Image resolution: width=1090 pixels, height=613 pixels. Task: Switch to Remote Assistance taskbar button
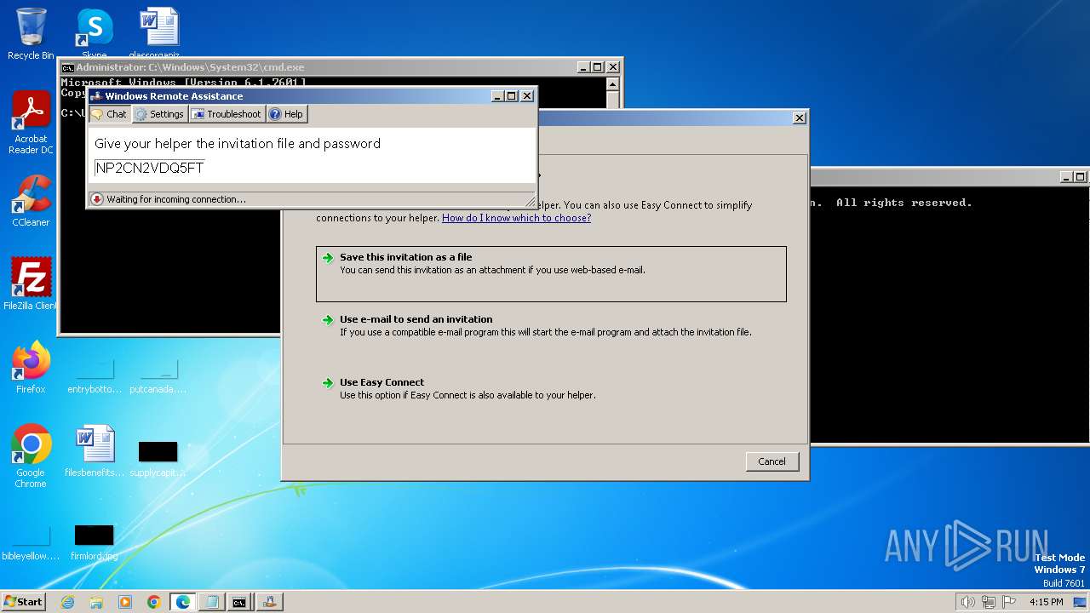(269, 602)
